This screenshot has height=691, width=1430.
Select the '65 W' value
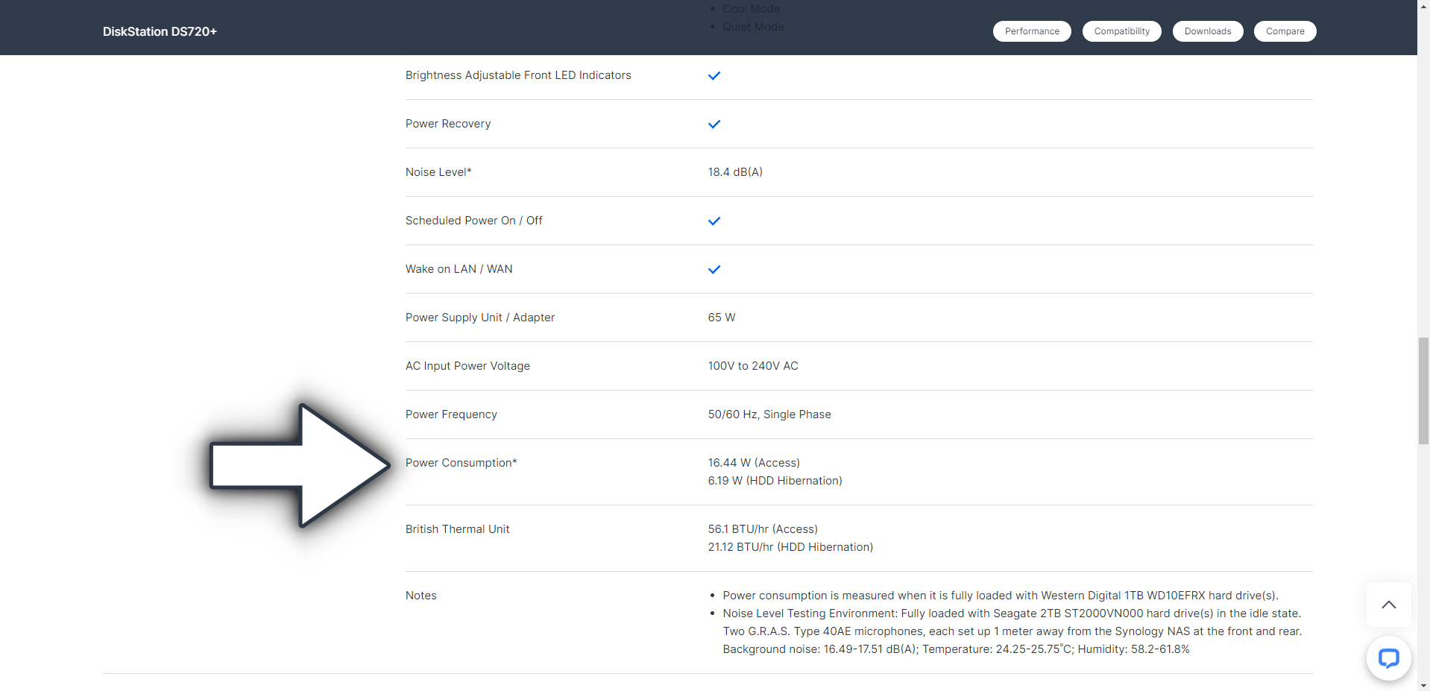click(722, 318)
